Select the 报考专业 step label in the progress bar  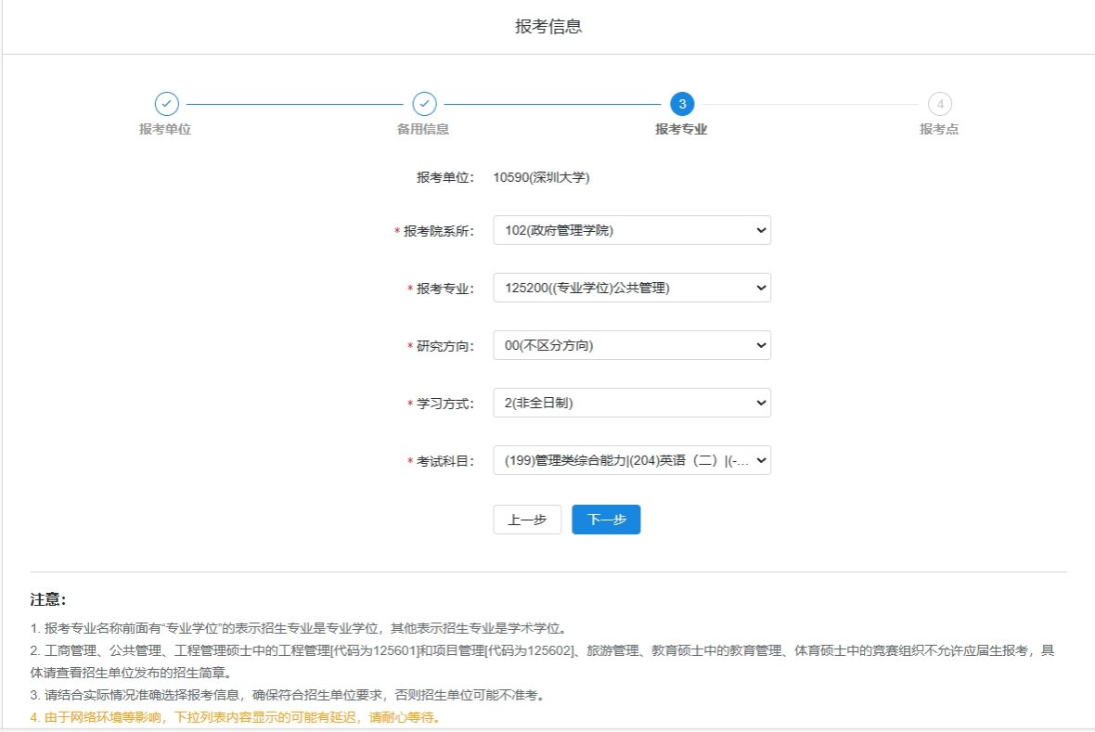681,130
